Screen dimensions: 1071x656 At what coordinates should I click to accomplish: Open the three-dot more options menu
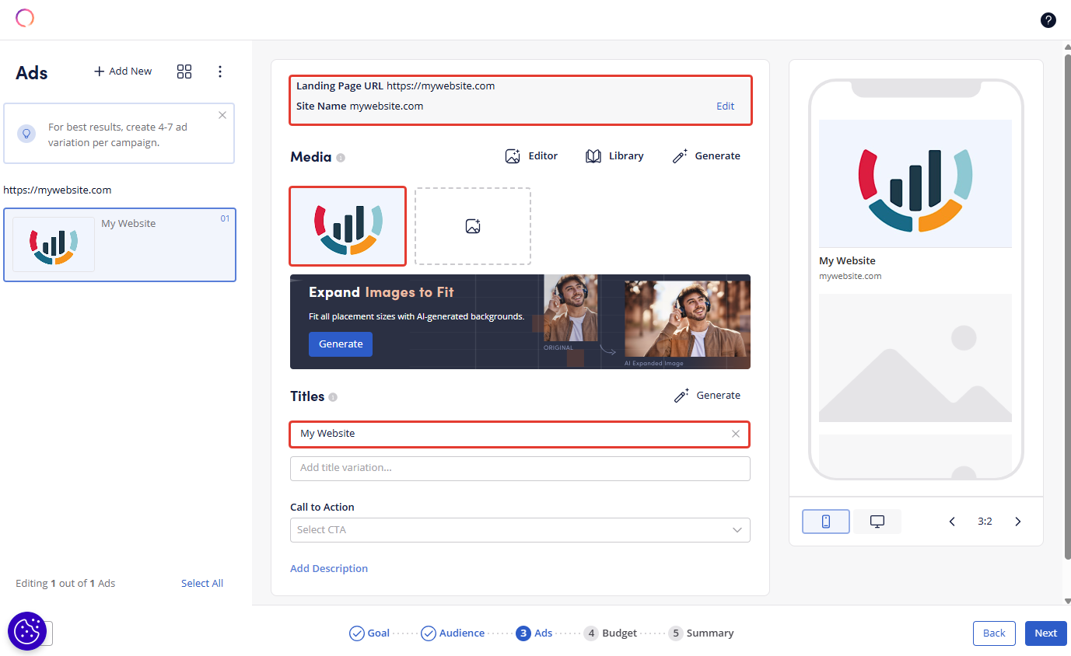click(x=220, y=72)
